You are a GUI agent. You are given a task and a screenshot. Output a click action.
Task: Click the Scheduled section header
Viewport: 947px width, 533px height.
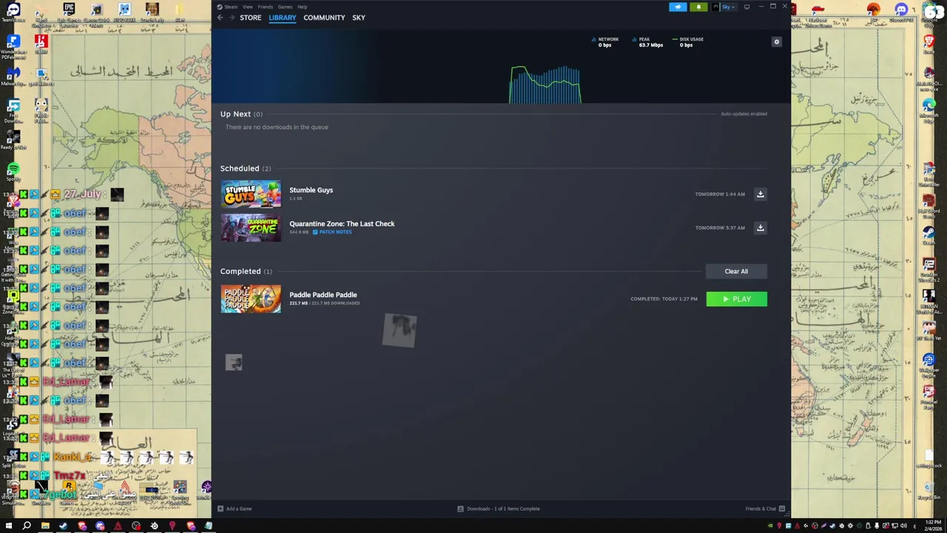coord(245,169)
